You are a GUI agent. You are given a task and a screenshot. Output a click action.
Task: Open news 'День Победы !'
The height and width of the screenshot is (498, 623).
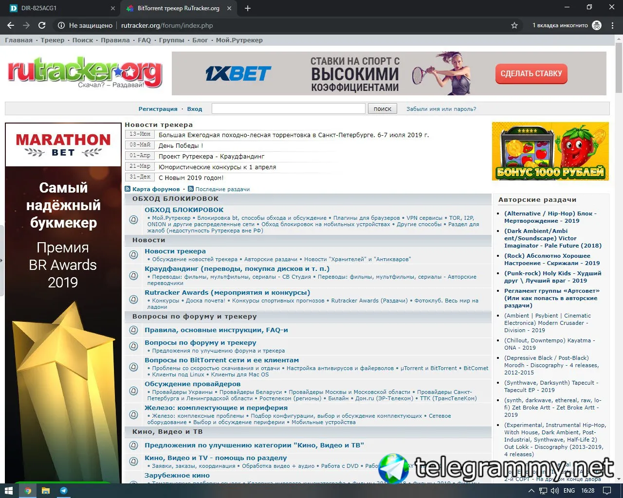pyautogui.click(x=181, y=145)
